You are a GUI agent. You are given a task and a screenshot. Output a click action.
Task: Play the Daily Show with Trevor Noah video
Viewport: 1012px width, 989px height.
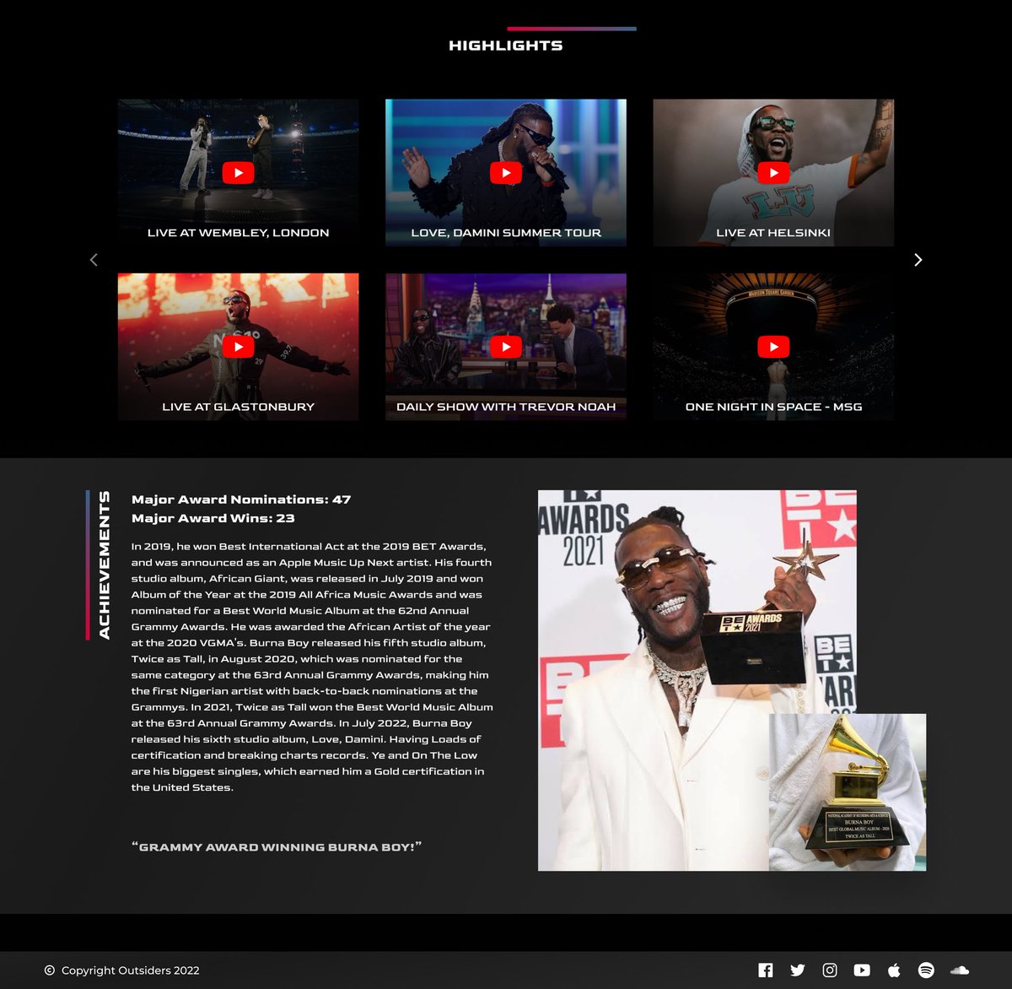506,347
